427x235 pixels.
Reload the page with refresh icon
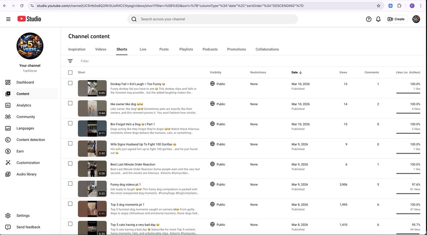click(x=22, y=6)
